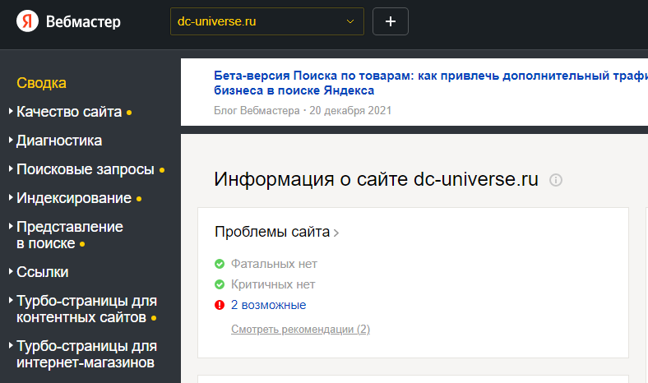Expand 'Турбо-страницы для интернет-магазинов' arrow
This screenshot has width=648, height=383.
click(x=11, y=345)
